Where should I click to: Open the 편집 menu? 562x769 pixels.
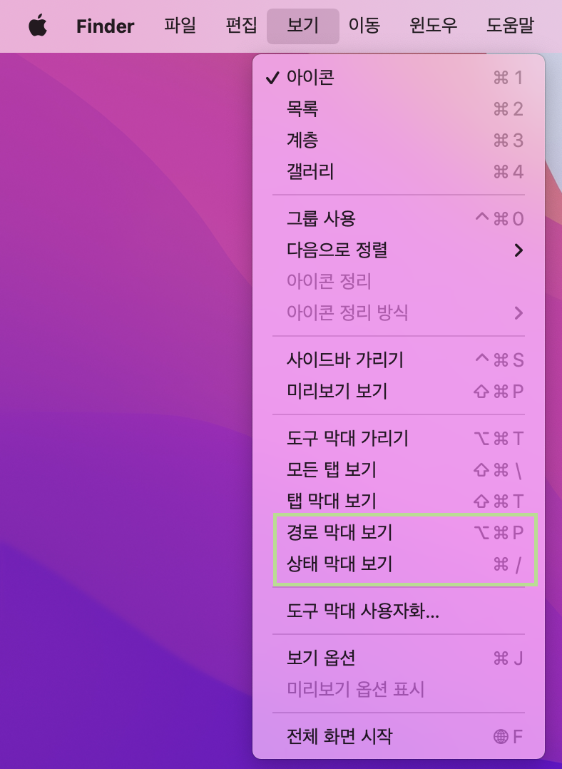coord(241,26)
